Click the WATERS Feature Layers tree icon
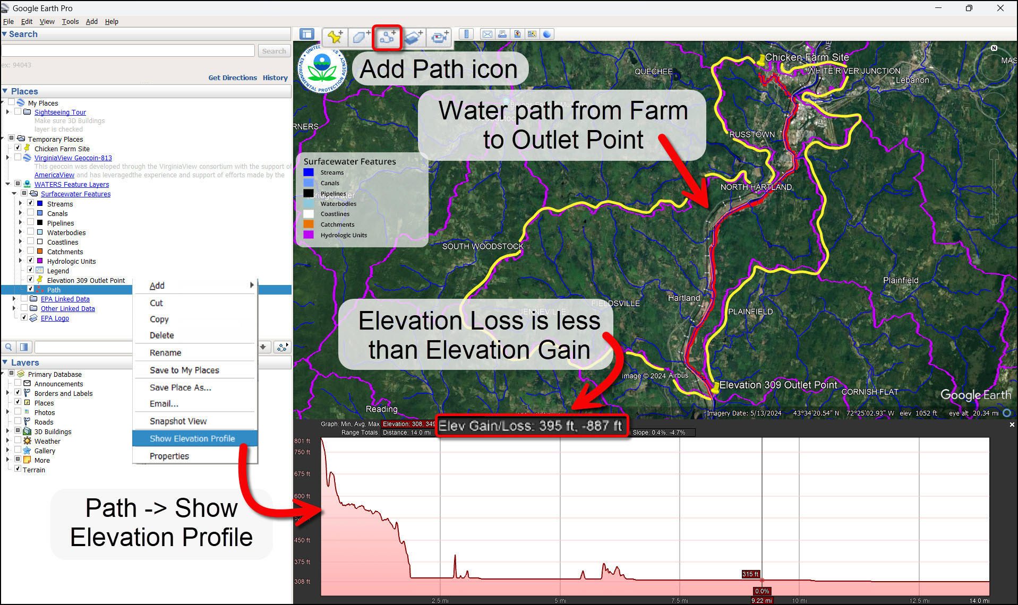 pos(27,184)
